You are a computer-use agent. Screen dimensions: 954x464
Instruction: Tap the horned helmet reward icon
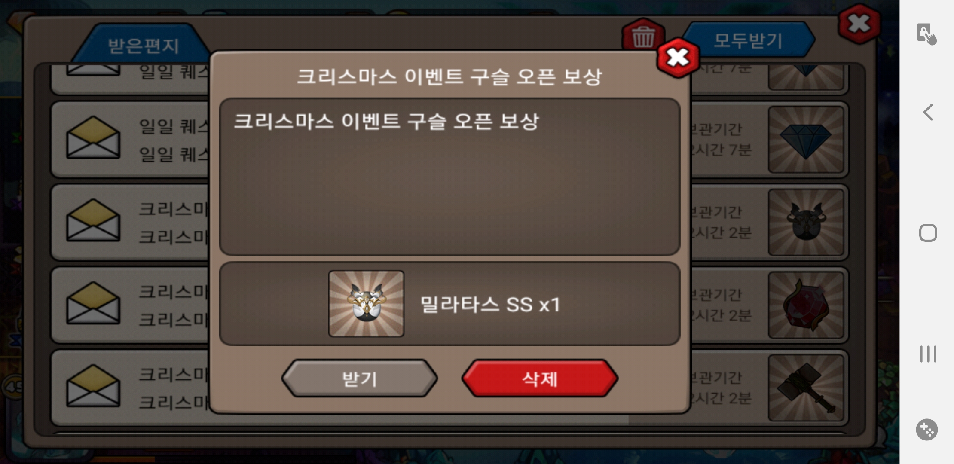[806, 223]
